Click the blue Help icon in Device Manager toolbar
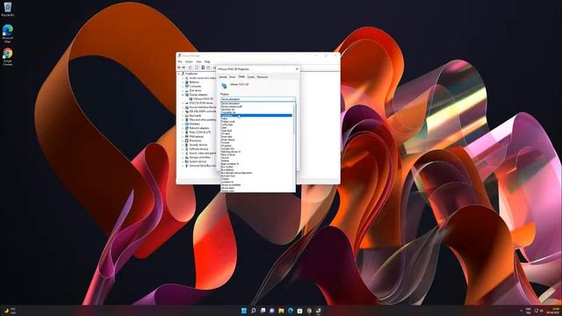 [203, 68]
